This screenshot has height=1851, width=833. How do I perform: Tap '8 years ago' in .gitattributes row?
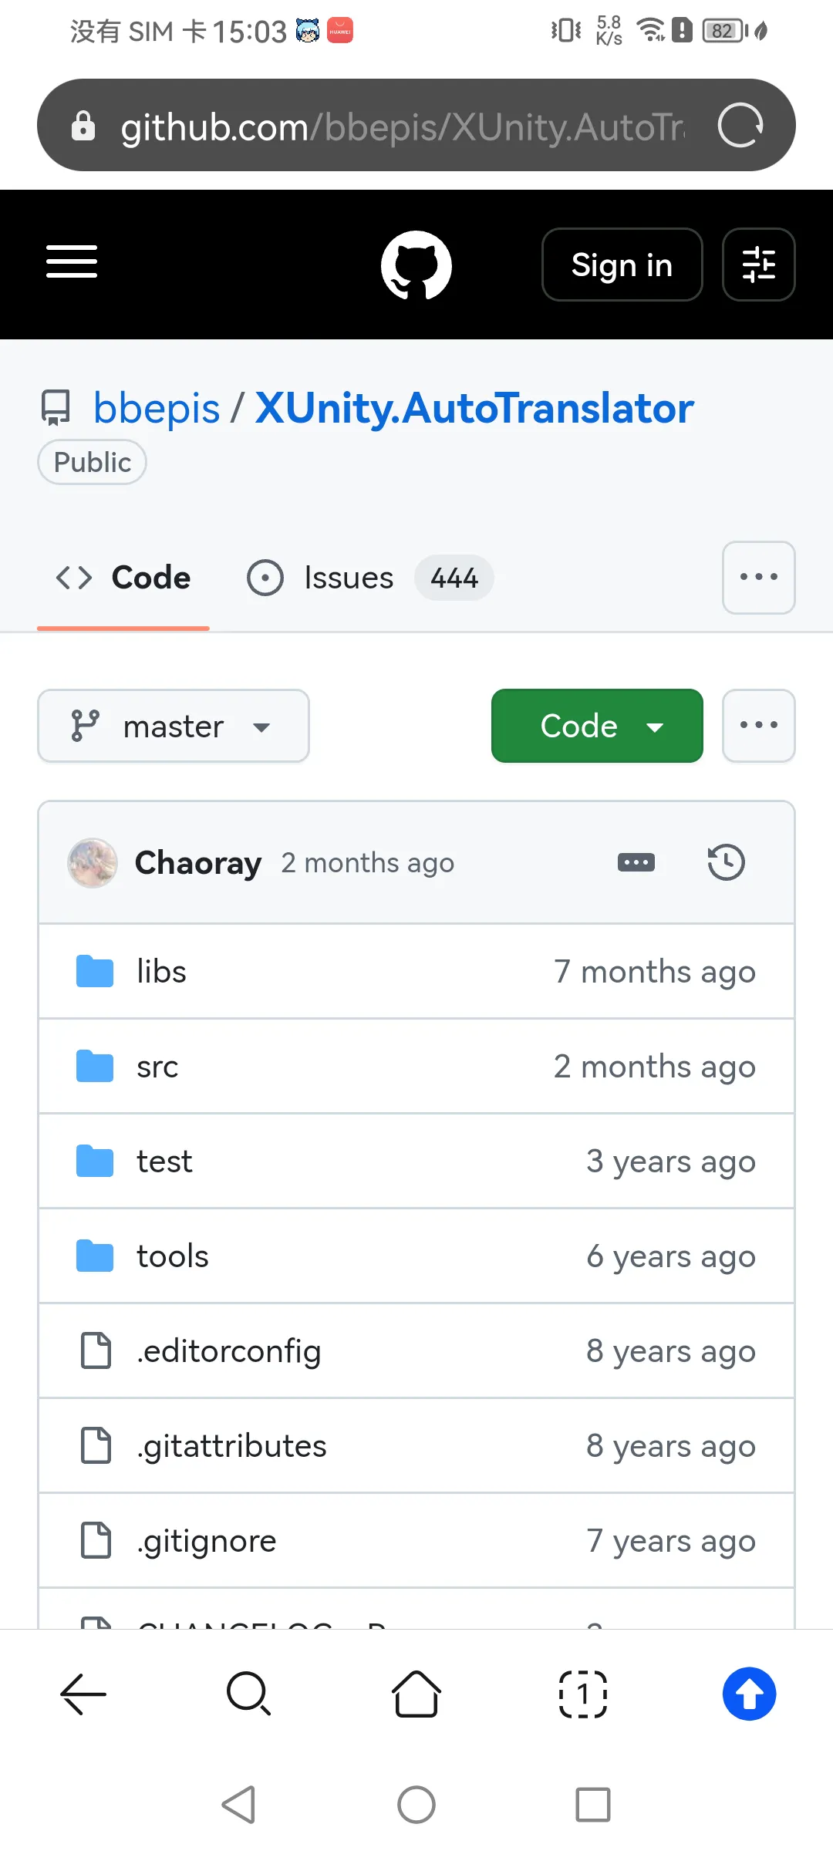click(671, 1446)
